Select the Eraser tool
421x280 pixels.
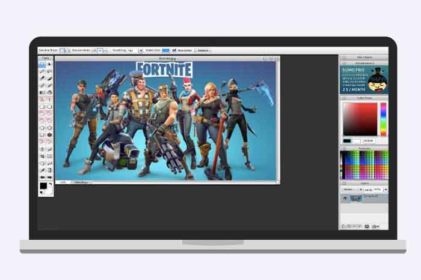[x=42, y=85]
